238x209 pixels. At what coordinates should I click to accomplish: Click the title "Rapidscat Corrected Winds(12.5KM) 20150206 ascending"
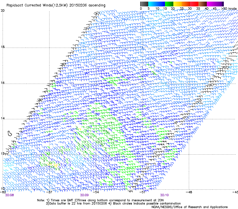tap(56, 5)
